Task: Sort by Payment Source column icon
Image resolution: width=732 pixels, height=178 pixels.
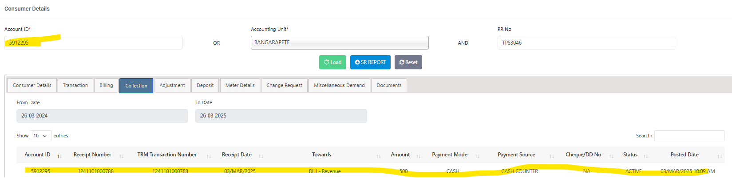Action: [552, 156]
